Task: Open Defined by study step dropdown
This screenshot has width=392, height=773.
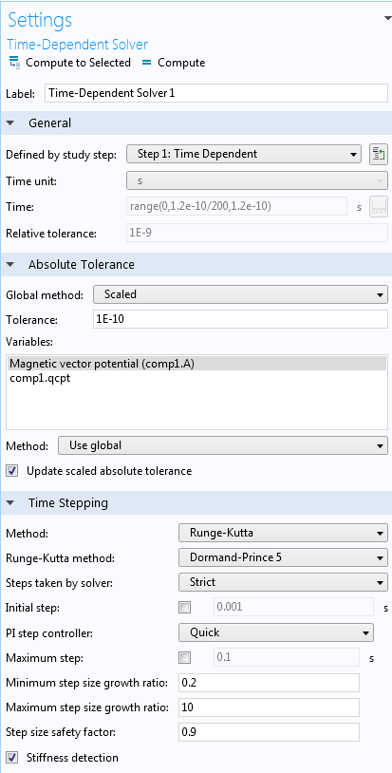Action: click(x=244, y=154)
